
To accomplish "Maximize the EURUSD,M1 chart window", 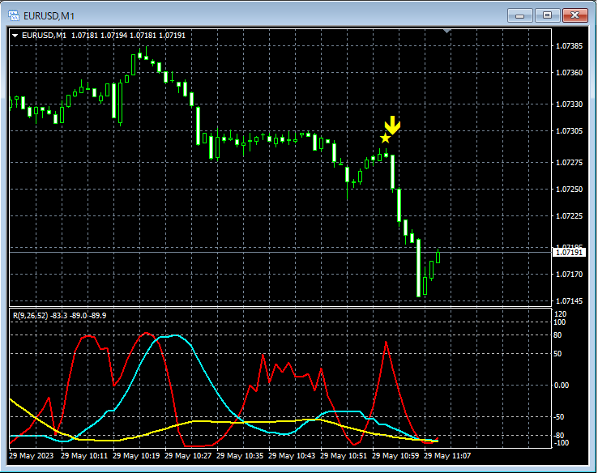I will click(547, 15).
